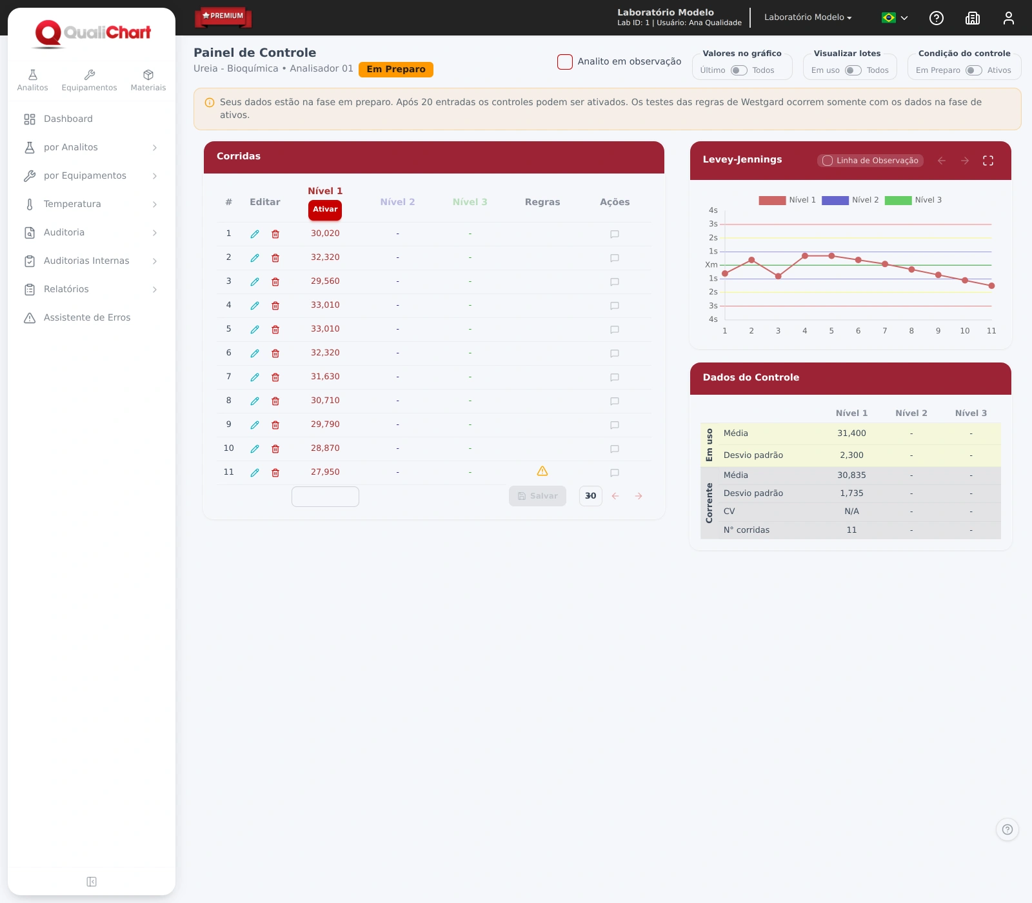The width and height of the screenshot is (1032, 903).
Task: Toggle Valores no gráfico Último/Todos switch
Action: pos(739,70)
